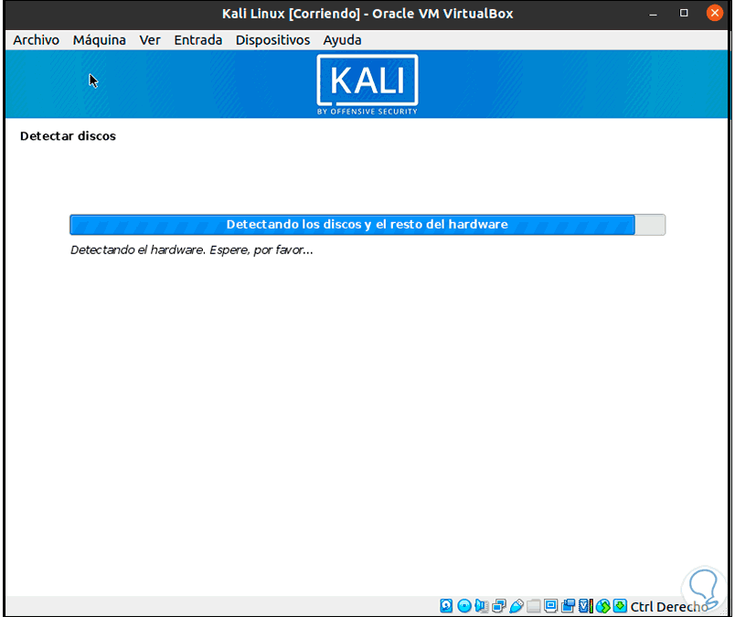Click the hardware detection progress bar
Viewport: 735px width, 617px height.
pyautogui.click(x=367, y=225)
